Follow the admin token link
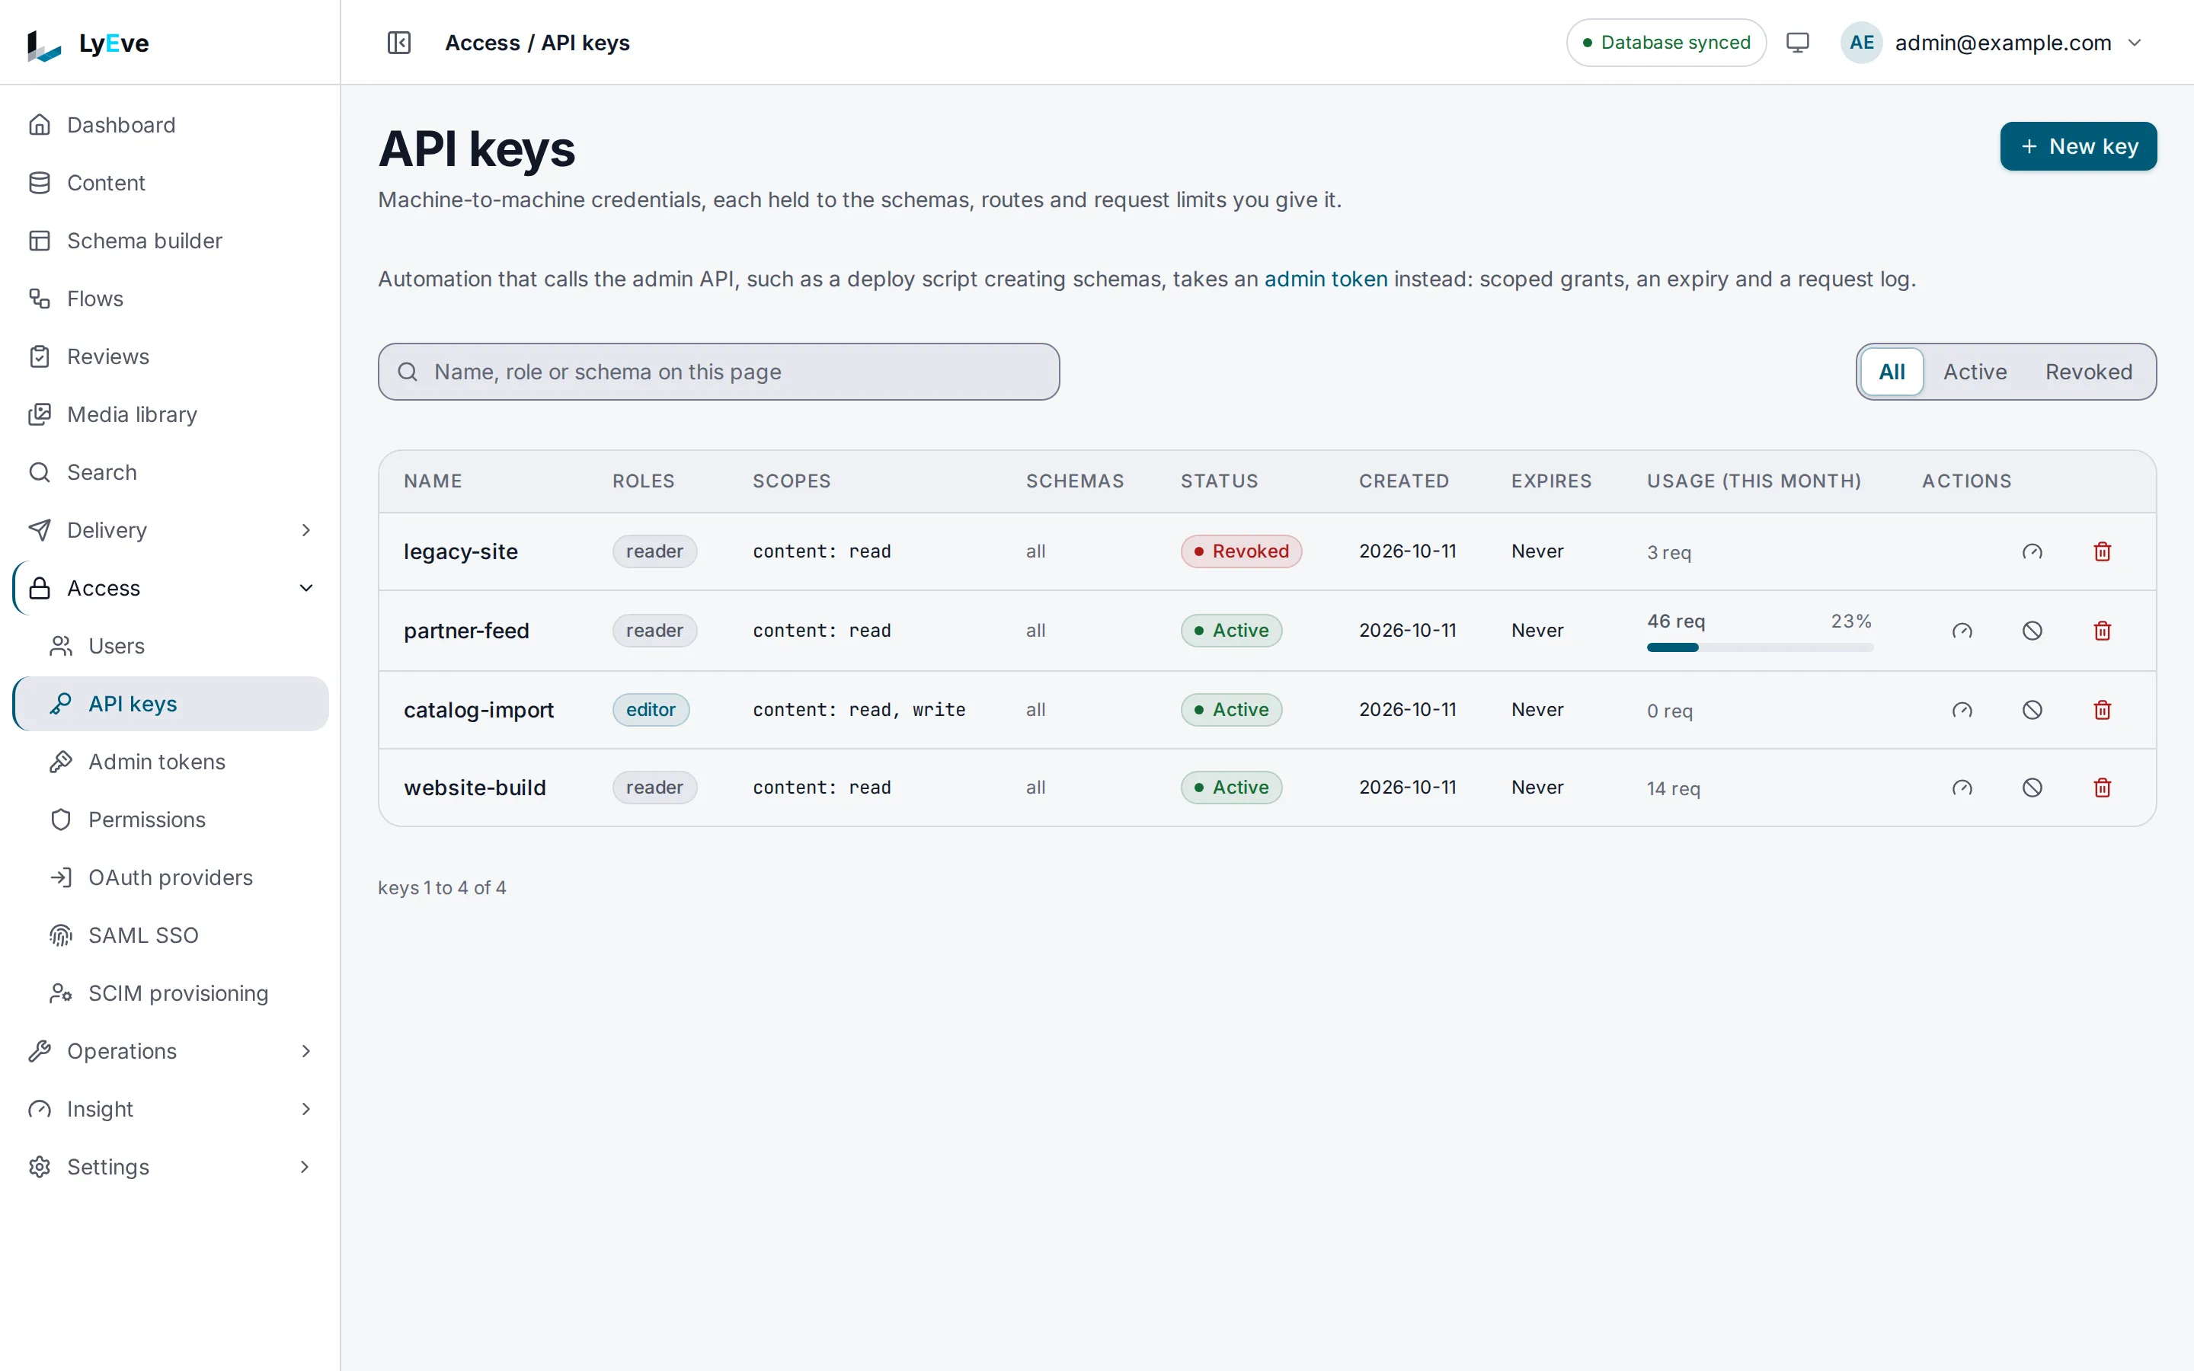The image size is (2194, 1371). tap(1326, 280)
